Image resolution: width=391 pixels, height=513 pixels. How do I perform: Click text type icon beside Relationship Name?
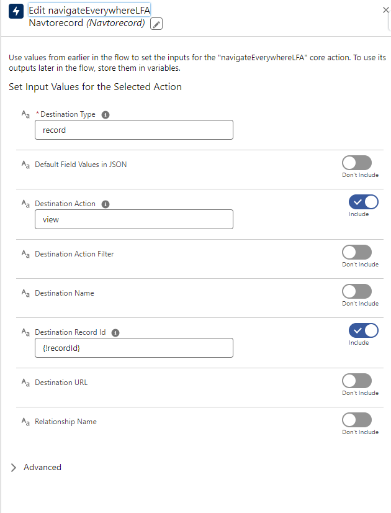pyautogui.click(x=25, y=422)
